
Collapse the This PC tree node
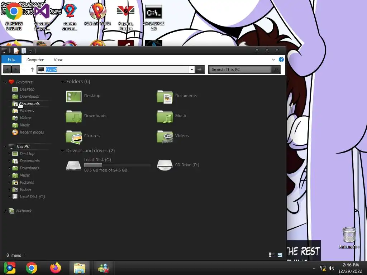pos(5,146)
